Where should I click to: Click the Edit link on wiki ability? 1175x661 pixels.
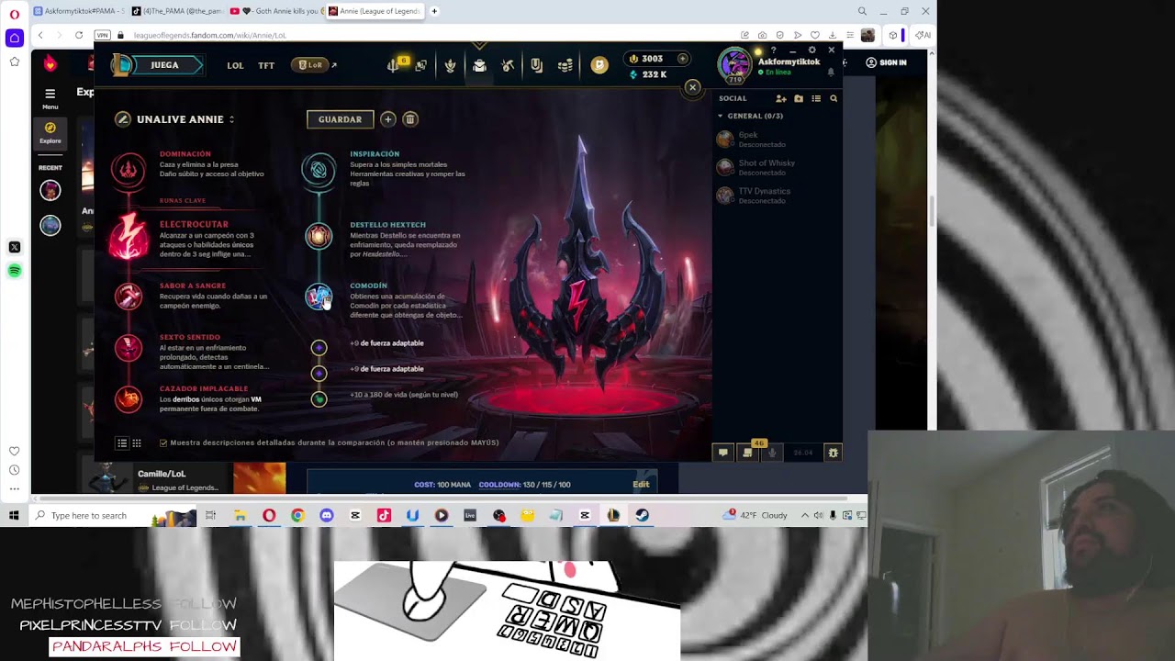tap(641, 485)
